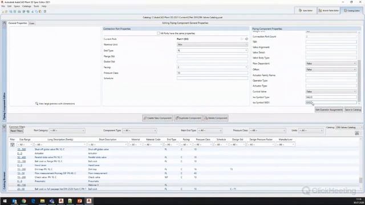Collapse the Piping Component Editor panel icon

(x=4, y=23)
